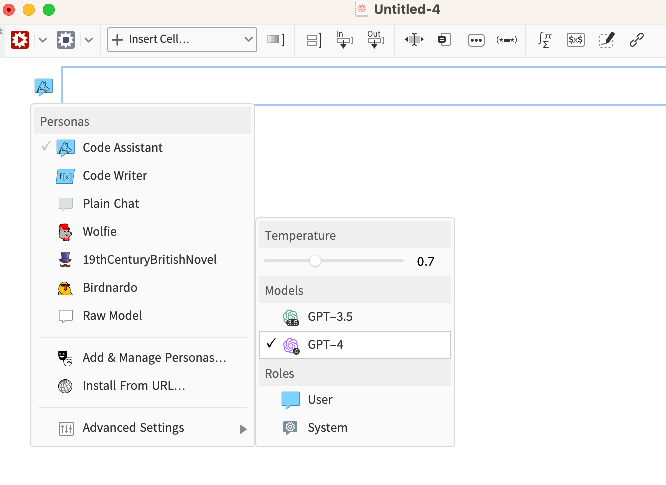This screenshot has width=666, height=485.
Task: Open Add & Manage Personas…
Action: pos(142,358)
